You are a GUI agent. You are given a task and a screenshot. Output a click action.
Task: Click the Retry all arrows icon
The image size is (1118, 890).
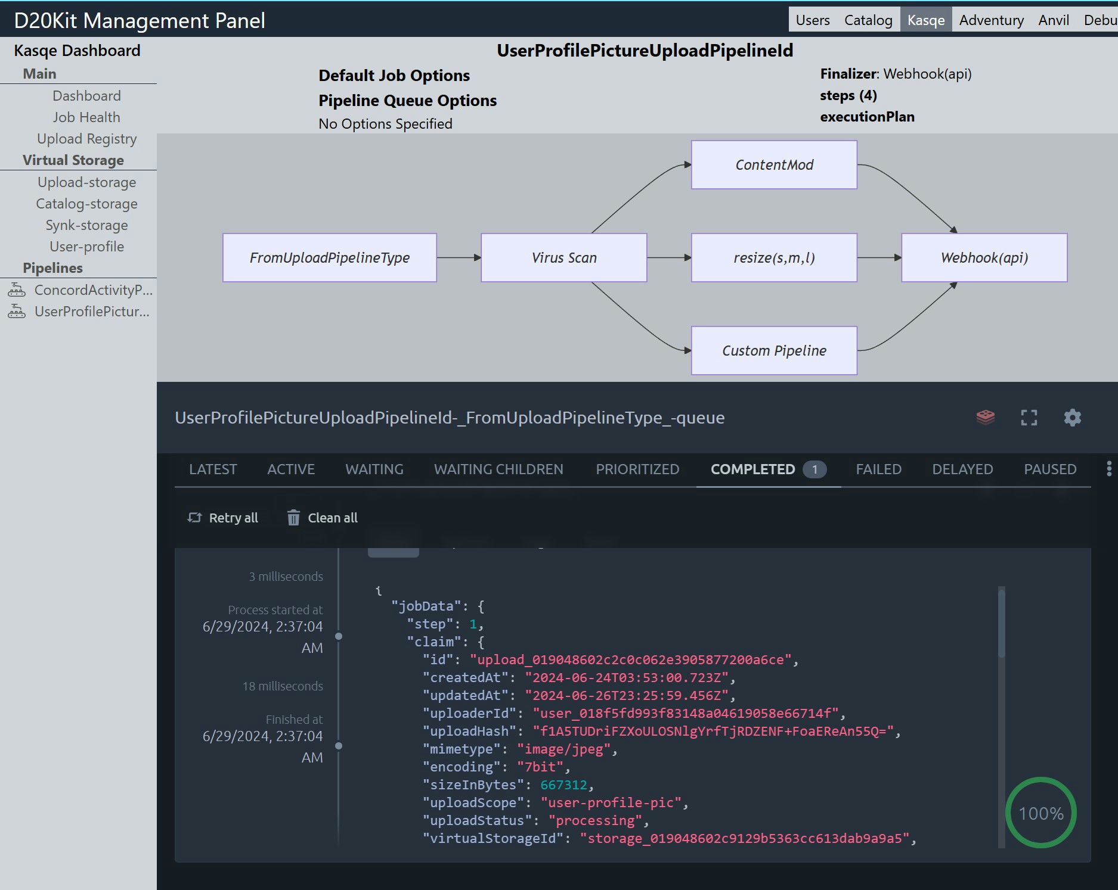point(194,518)
